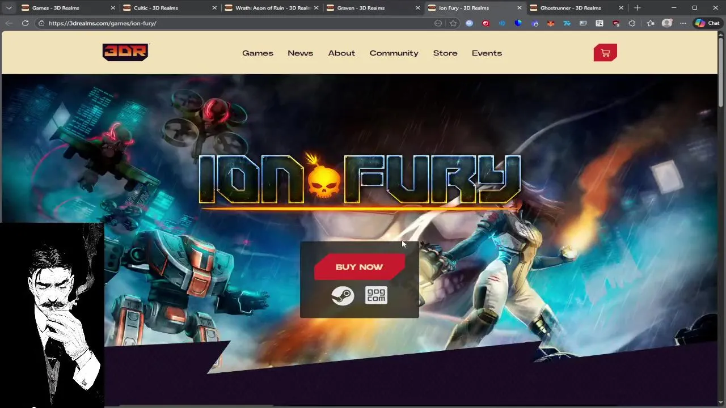This screenshot has width=726, height=408.
Task: Click the blue shield extension icon
Action: [518, 23]
